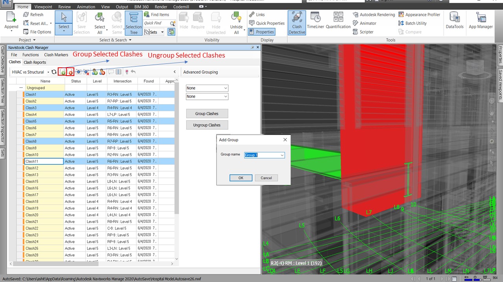Open the Appearance Profiler
Image resolution: width=503 pixels, height=282 pixels.
tap(419, 15)
